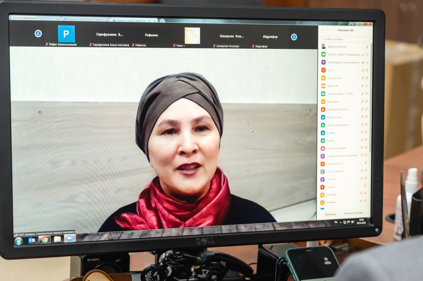
Task: Go to next gallery page arrow
Action: tap(294, 37)
